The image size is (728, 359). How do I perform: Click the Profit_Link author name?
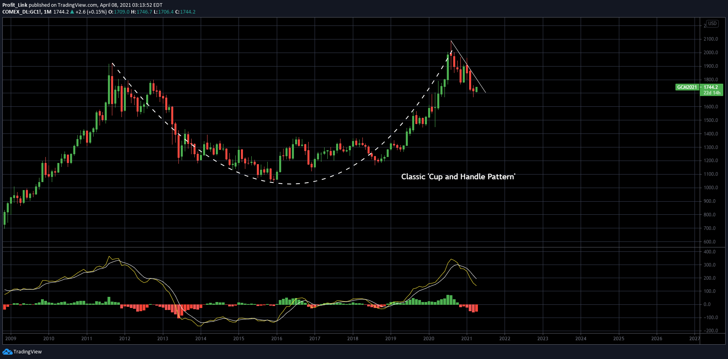click(x=15, y=5)
